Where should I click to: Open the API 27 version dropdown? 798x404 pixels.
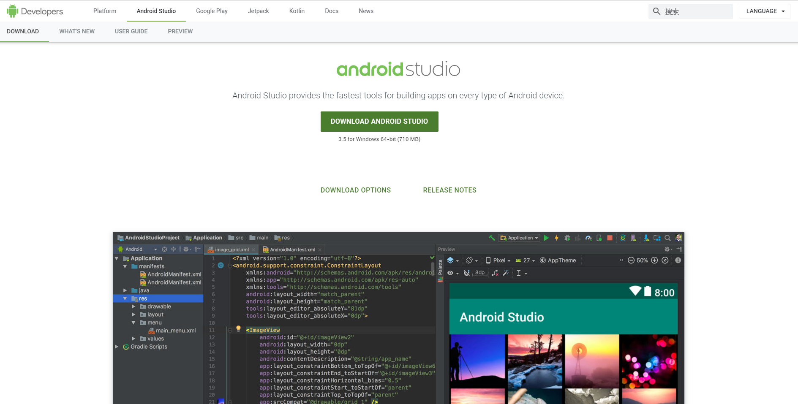tap(525, 260)
